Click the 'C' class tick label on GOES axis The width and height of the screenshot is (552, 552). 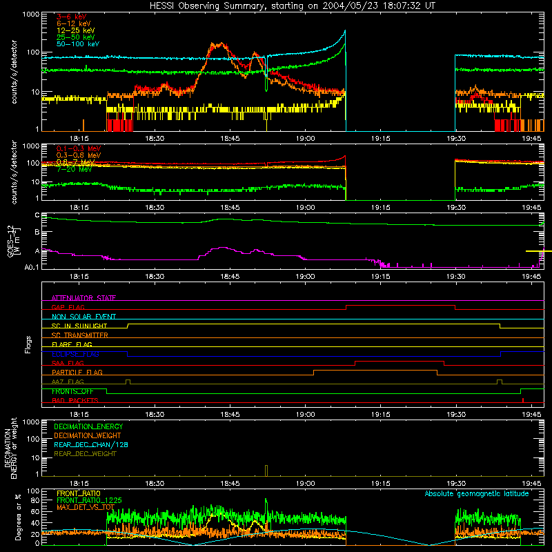(x=37, y=215)
